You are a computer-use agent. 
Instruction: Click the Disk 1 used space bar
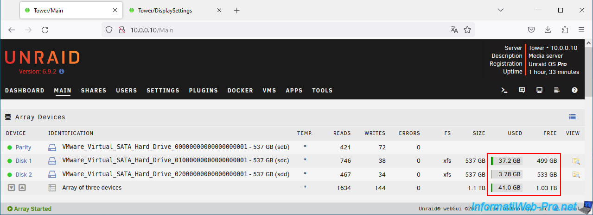(x=507, y=161)
